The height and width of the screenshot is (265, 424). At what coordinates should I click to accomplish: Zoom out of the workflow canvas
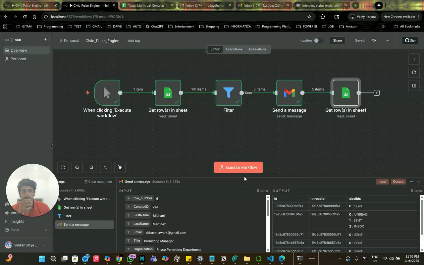click(x=91, y=167)
